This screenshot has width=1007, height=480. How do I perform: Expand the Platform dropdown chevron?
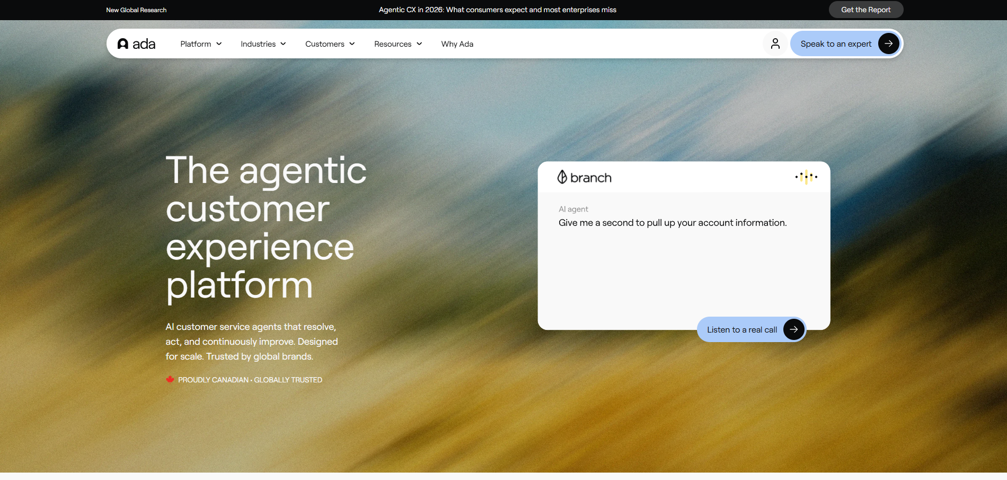tap(219, 43)
